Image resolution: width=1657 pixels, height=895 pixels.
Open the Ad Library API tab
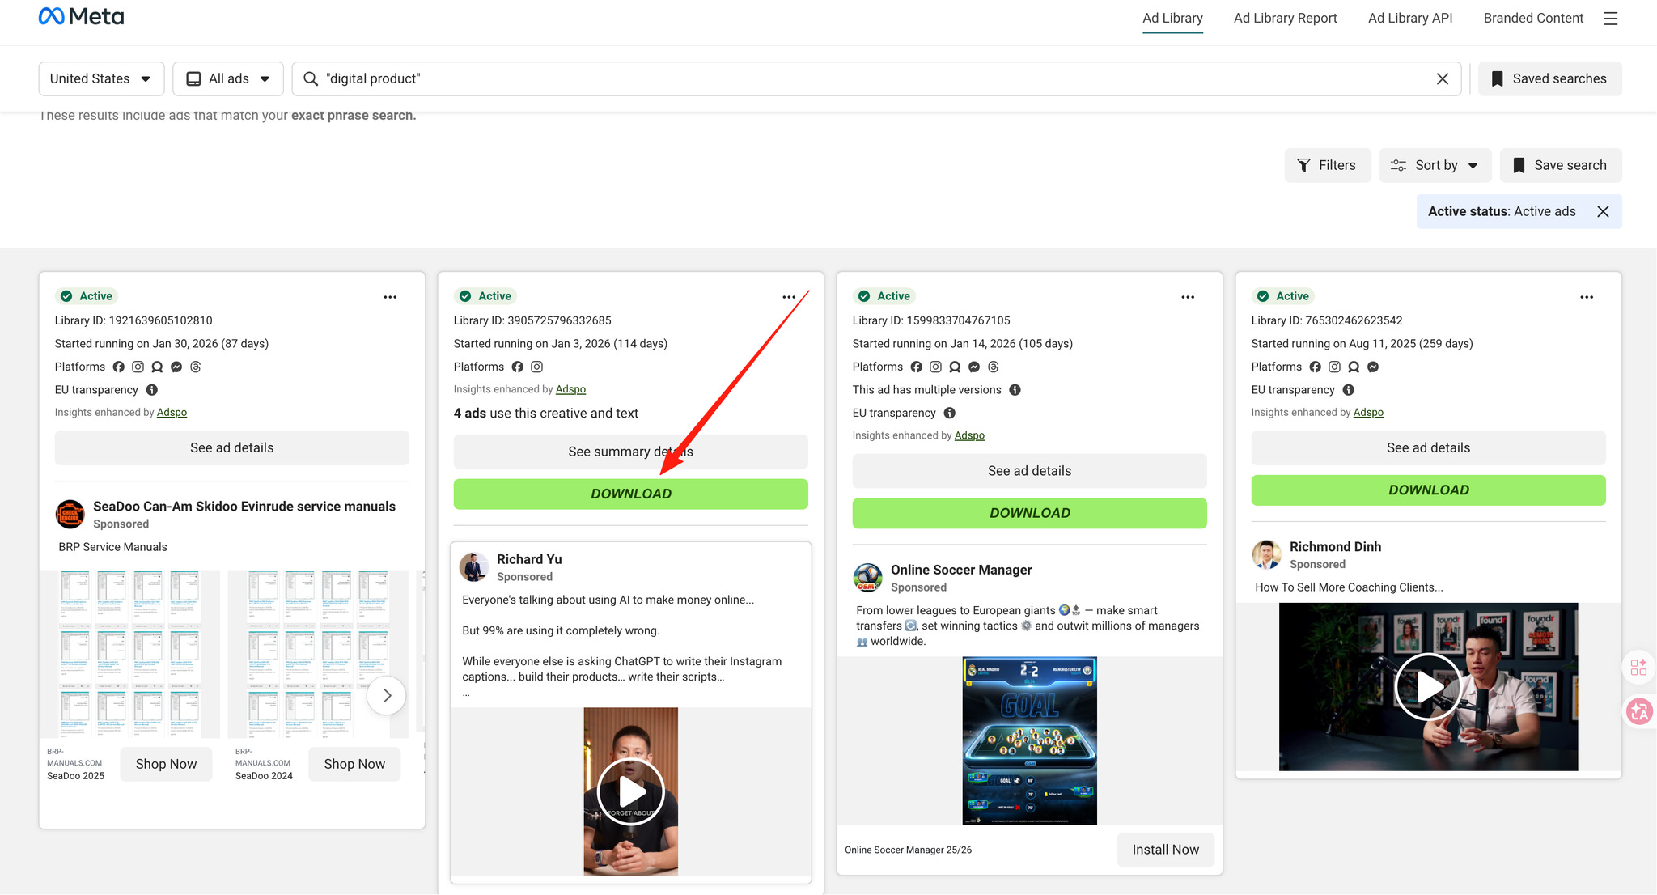(1409, 18)
